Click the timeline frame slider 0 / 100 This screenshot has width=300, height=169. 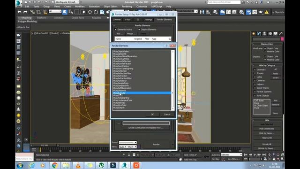coord(45,146)
